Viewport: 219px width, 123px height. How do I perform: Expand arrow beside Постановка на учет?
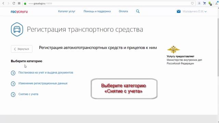(13, 73)
